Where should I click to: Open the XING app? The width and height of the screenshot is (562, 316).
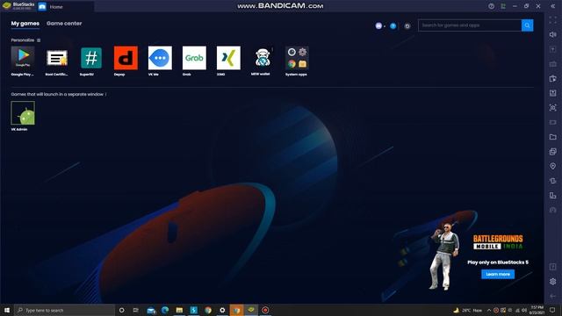pos(228,58)
